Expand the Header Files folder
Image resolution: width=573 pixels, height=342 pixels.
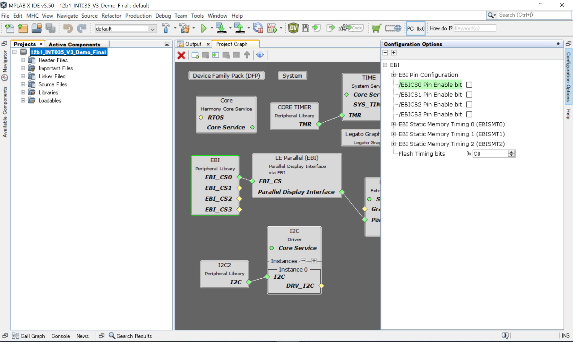pyautogui.click(x=23, y=60)
